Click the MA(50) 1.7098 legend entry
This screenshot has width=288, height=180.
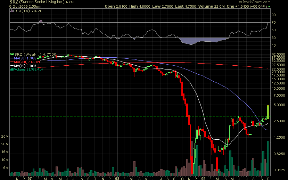coord(25,58)
